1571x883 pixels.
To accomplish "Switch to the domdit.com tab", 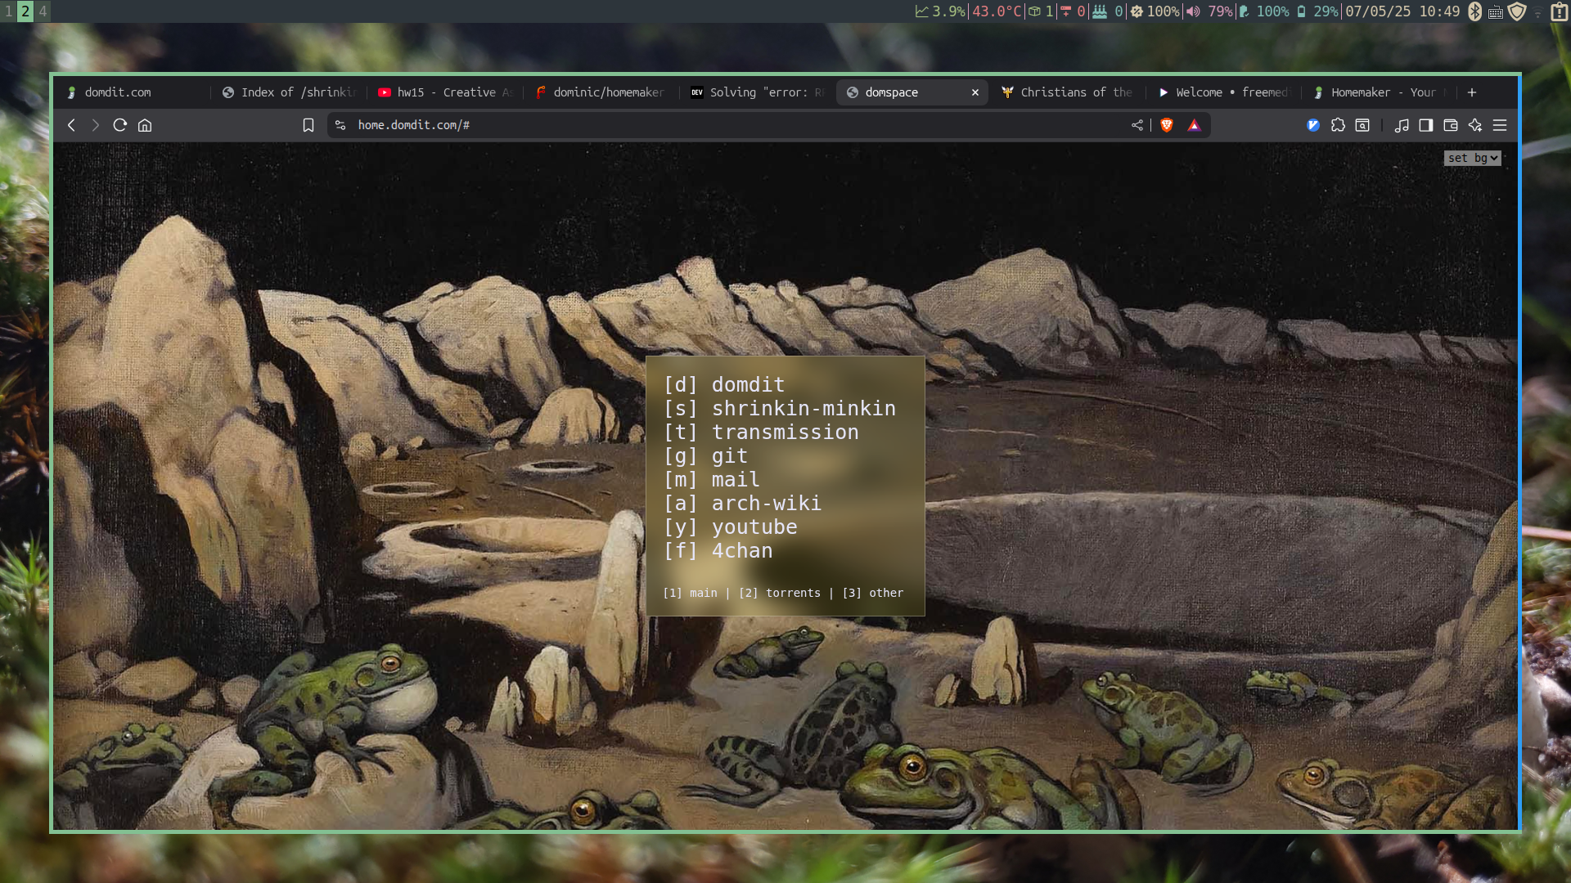I will [131, 92].
